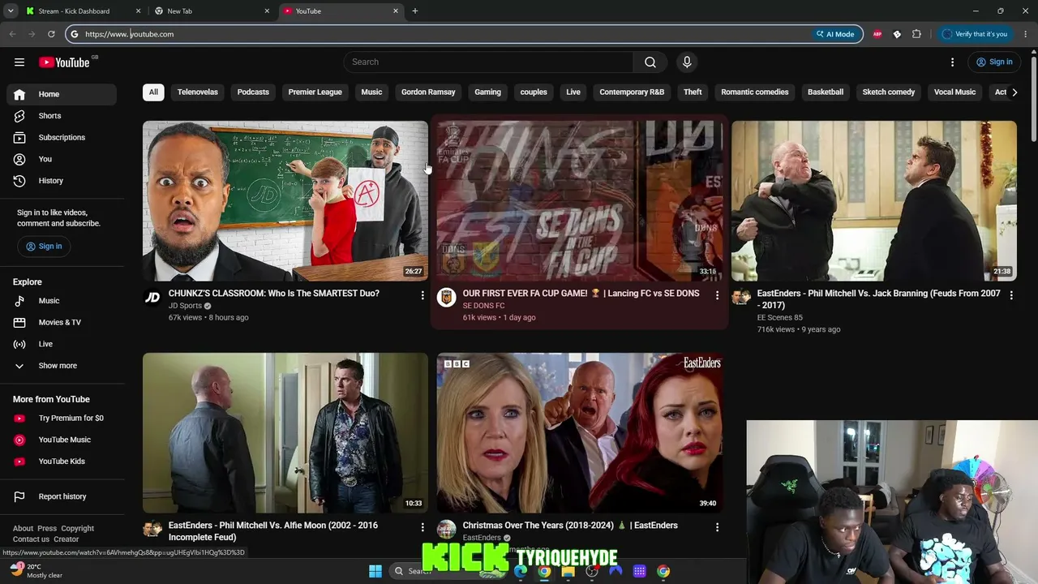Open Music under Explore in the sidebar
Viewport: 1038px width, 584px height.
(62, 301)
